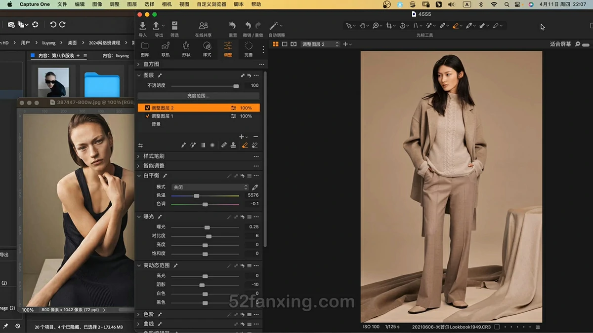Screen dimensions: 593x333
Task: Switch to grid multi-view mode in viewer
Action: click(x=276, y=44)
